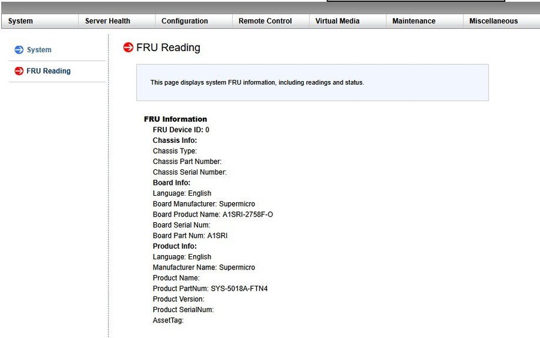Click the Board Product Name A1SRI-2758F-O line
Screen dimensions: 540x338
(213, 214)
